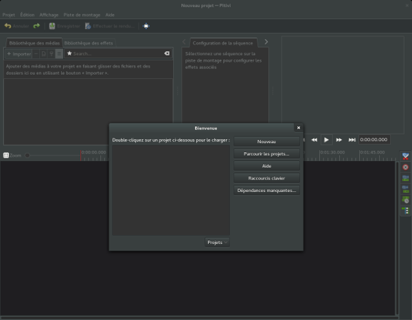The width and height of the screenshot is (412, 320).
Task: Click the red delete clip icon
Action: click(405, 167)
